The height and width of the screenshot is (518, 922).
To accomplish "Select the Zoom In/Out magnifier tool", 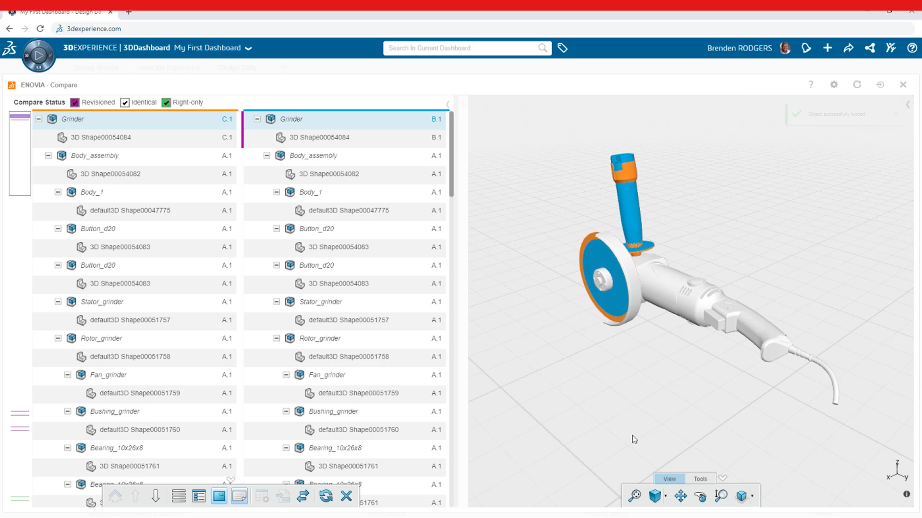I will pyautogui.click(x=721, y=496).
